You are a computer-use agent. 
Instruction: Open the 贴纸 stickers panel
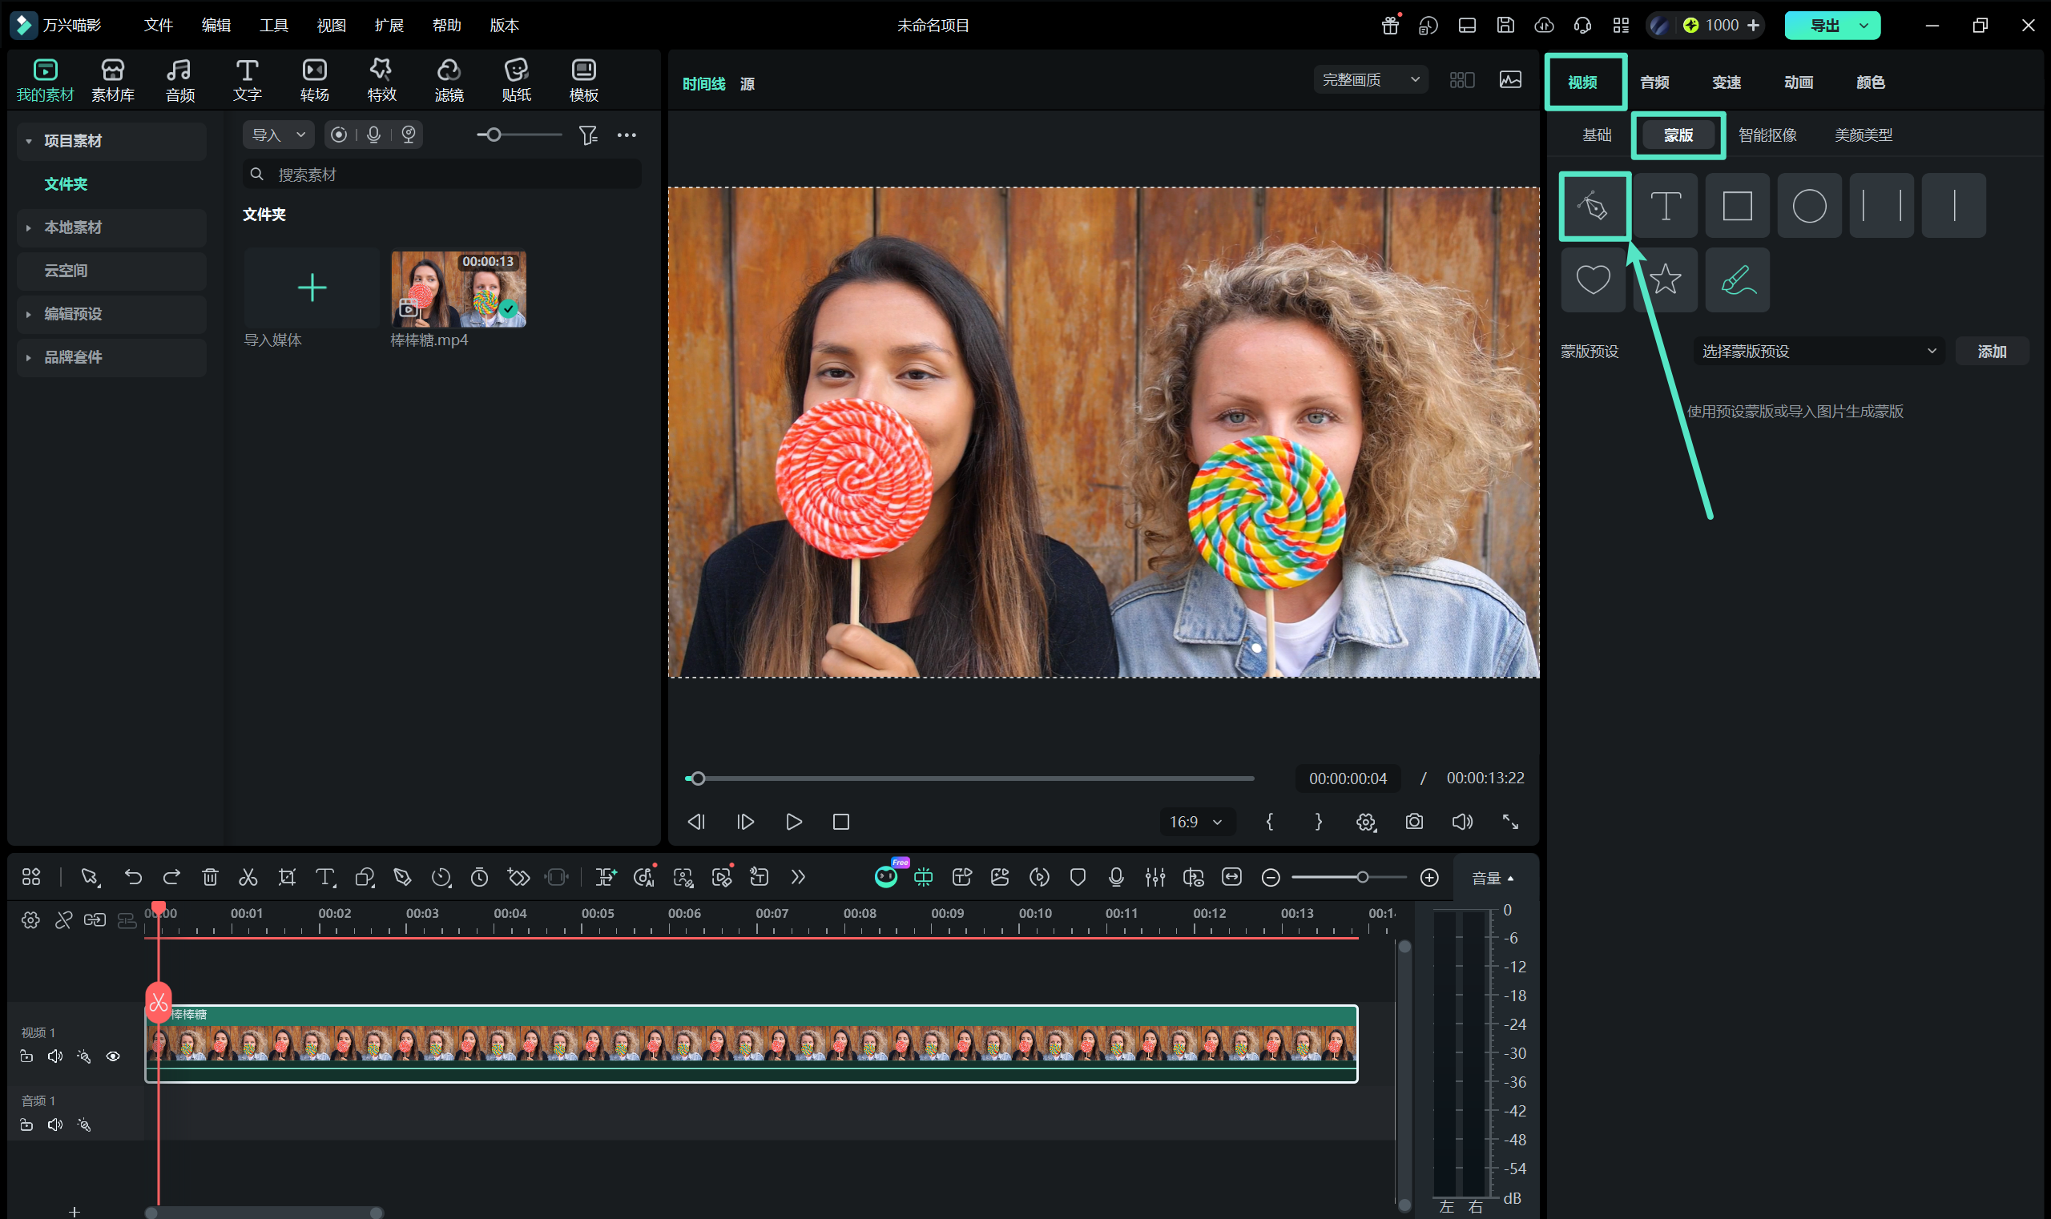point(517,81)
